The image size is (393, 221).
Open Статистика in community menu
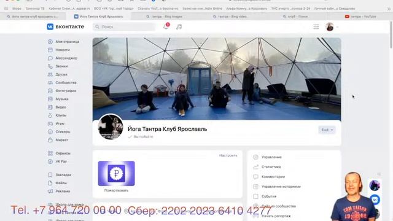271,167
